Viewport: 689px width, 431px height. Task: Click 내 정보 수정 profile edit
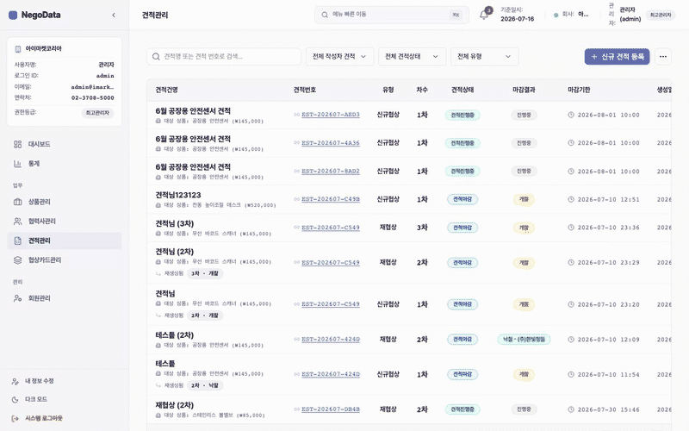(39, 381)
